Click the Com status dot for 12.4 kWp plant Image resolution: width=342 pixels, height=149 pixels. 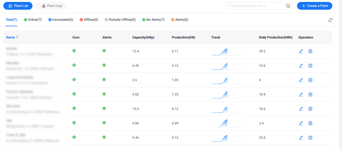tap(74, 51)
